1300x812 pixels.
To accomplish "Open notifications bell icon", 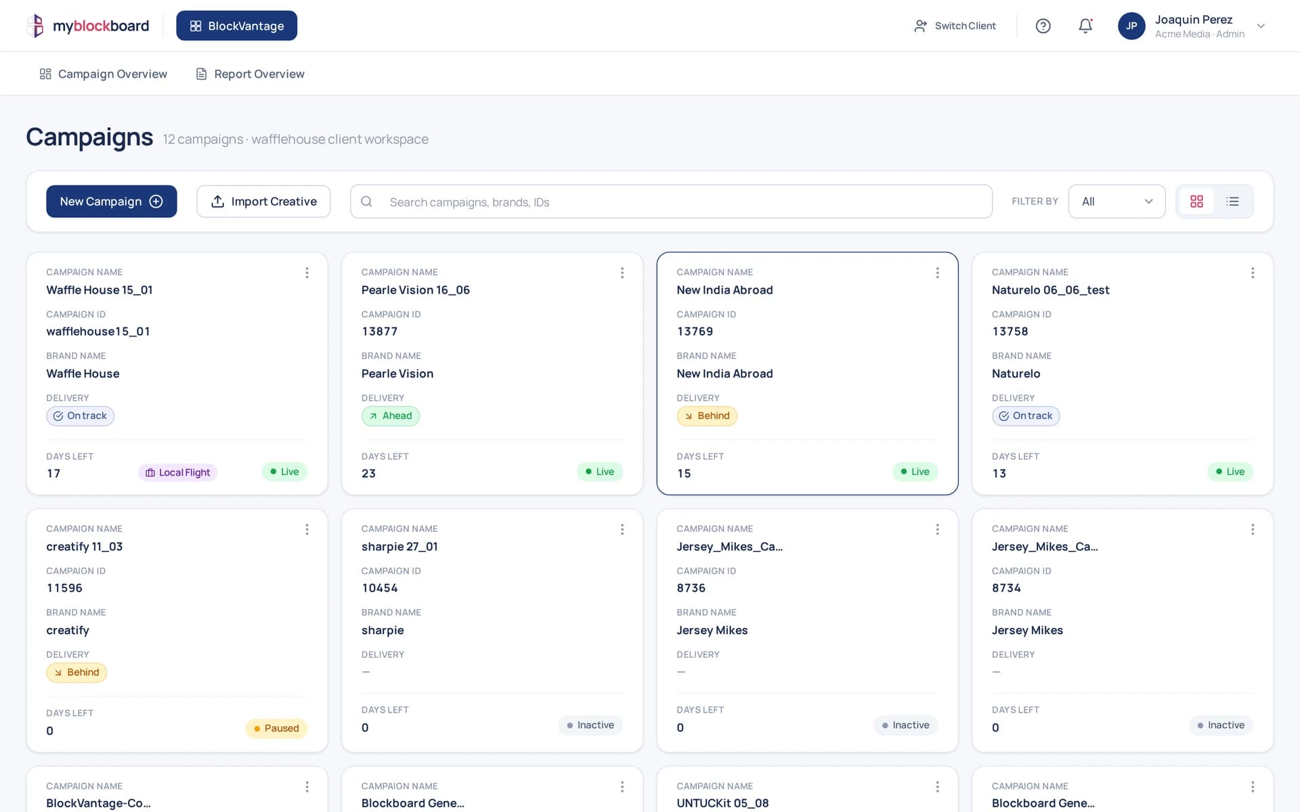I will pyautogui.click(x=1085, y=26).
